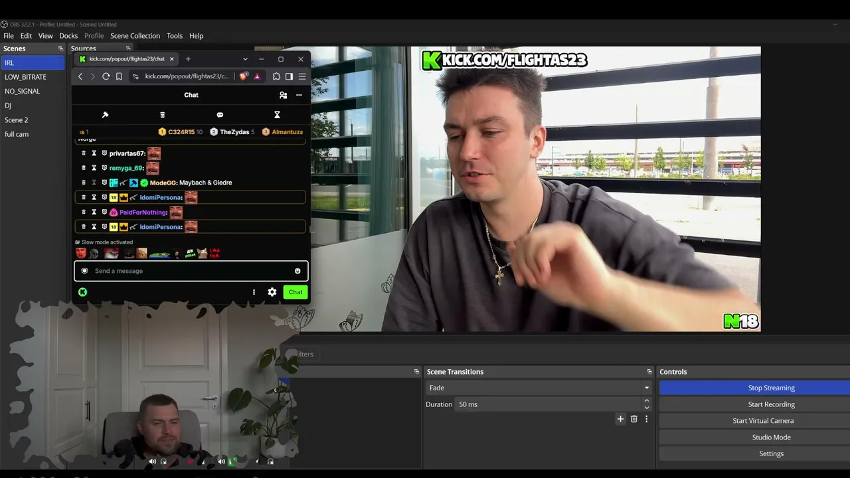The width and height of the screenshot is (850, 478).
Task: Open the Docks menu
Action: coord(68,36)
